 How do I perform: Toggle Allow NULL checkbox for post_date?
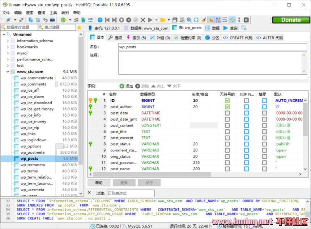click(247, 113)
